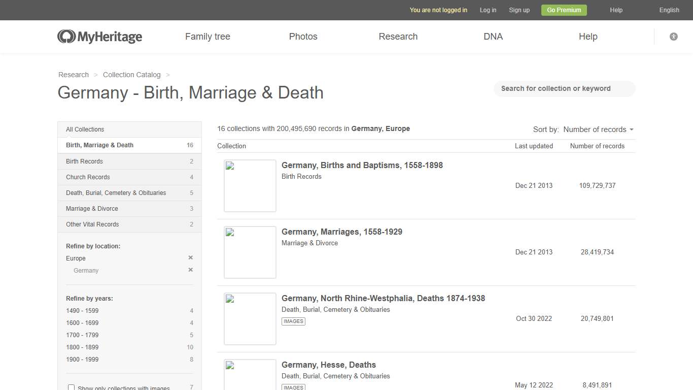The width and height of the screenshot is (693, 390).
Task: Click the collection search input field
Action: (564, 88)
